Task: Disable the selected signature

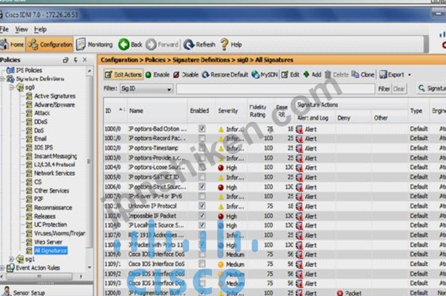Action: 186,75
